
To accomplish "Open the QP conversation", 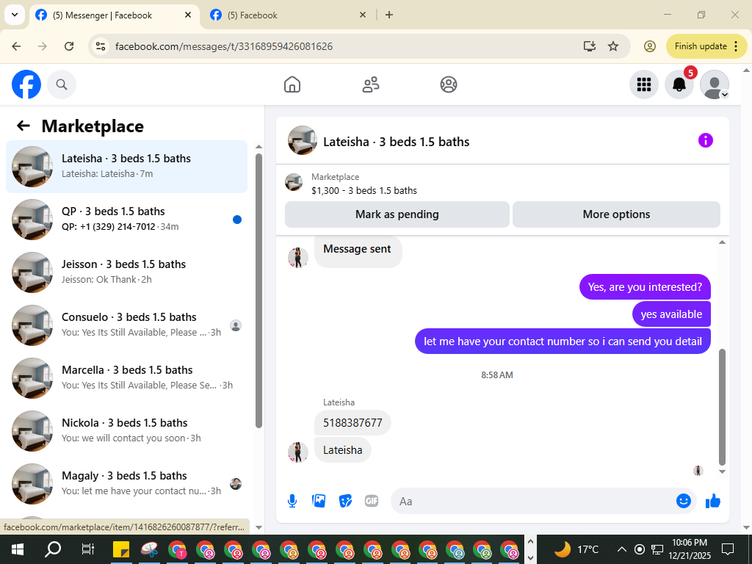I will coord(126,219).
